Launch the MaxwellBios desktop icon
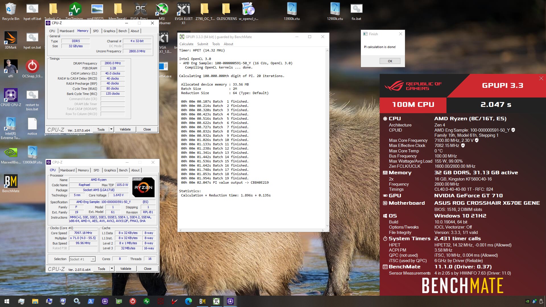546x307 pixels. pos(11,155)
